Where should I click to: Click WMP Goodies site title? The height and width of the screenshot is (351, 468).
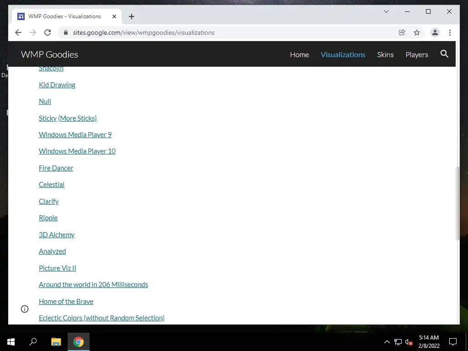(49, 54)
